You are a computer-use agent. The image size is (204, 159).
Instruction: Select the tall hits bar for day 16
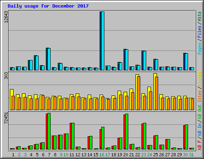(x=102, y=41)
